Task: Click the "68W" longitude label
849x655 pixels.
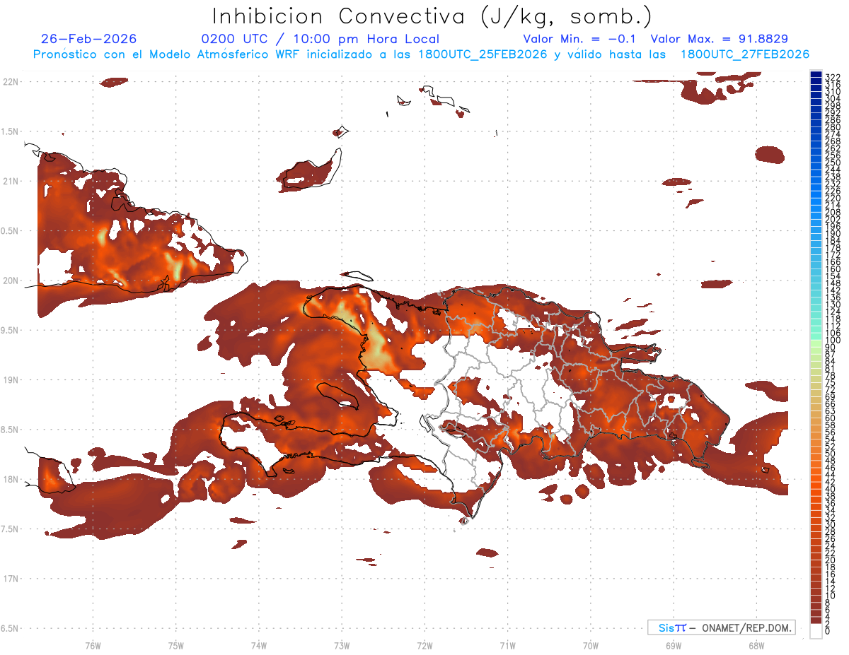Action: (x=756, y=645)
